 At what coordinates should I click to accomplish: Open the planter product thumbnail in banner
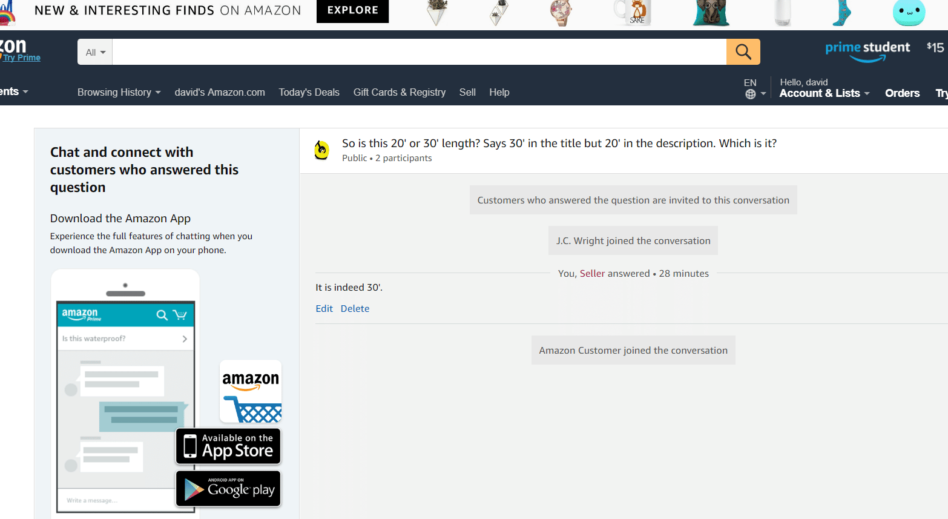click(436, 13)
